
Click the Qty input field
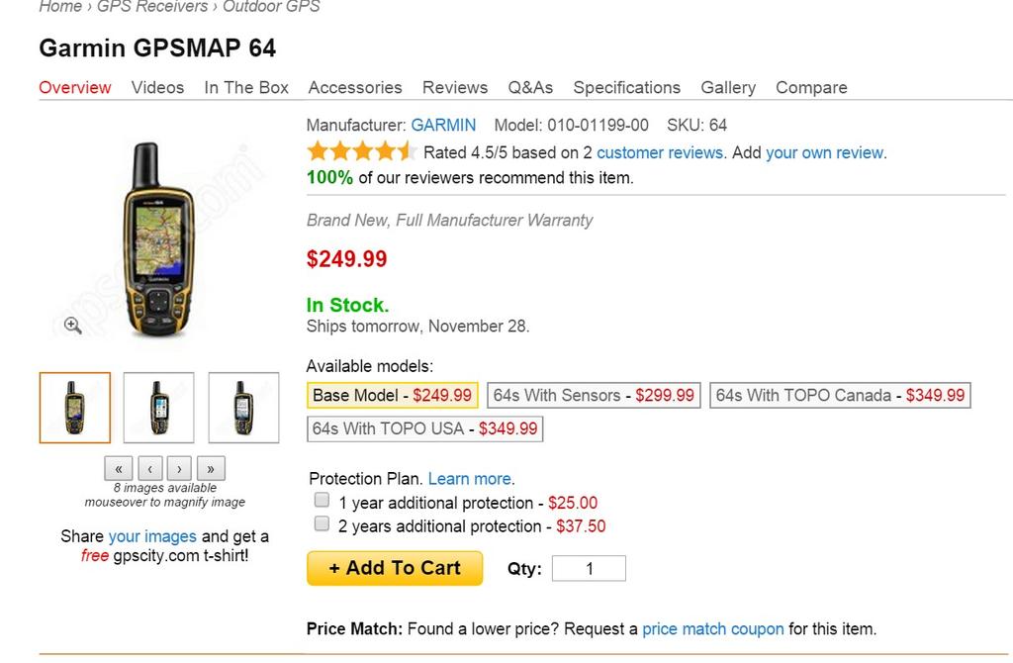click(x=589, y=569)
